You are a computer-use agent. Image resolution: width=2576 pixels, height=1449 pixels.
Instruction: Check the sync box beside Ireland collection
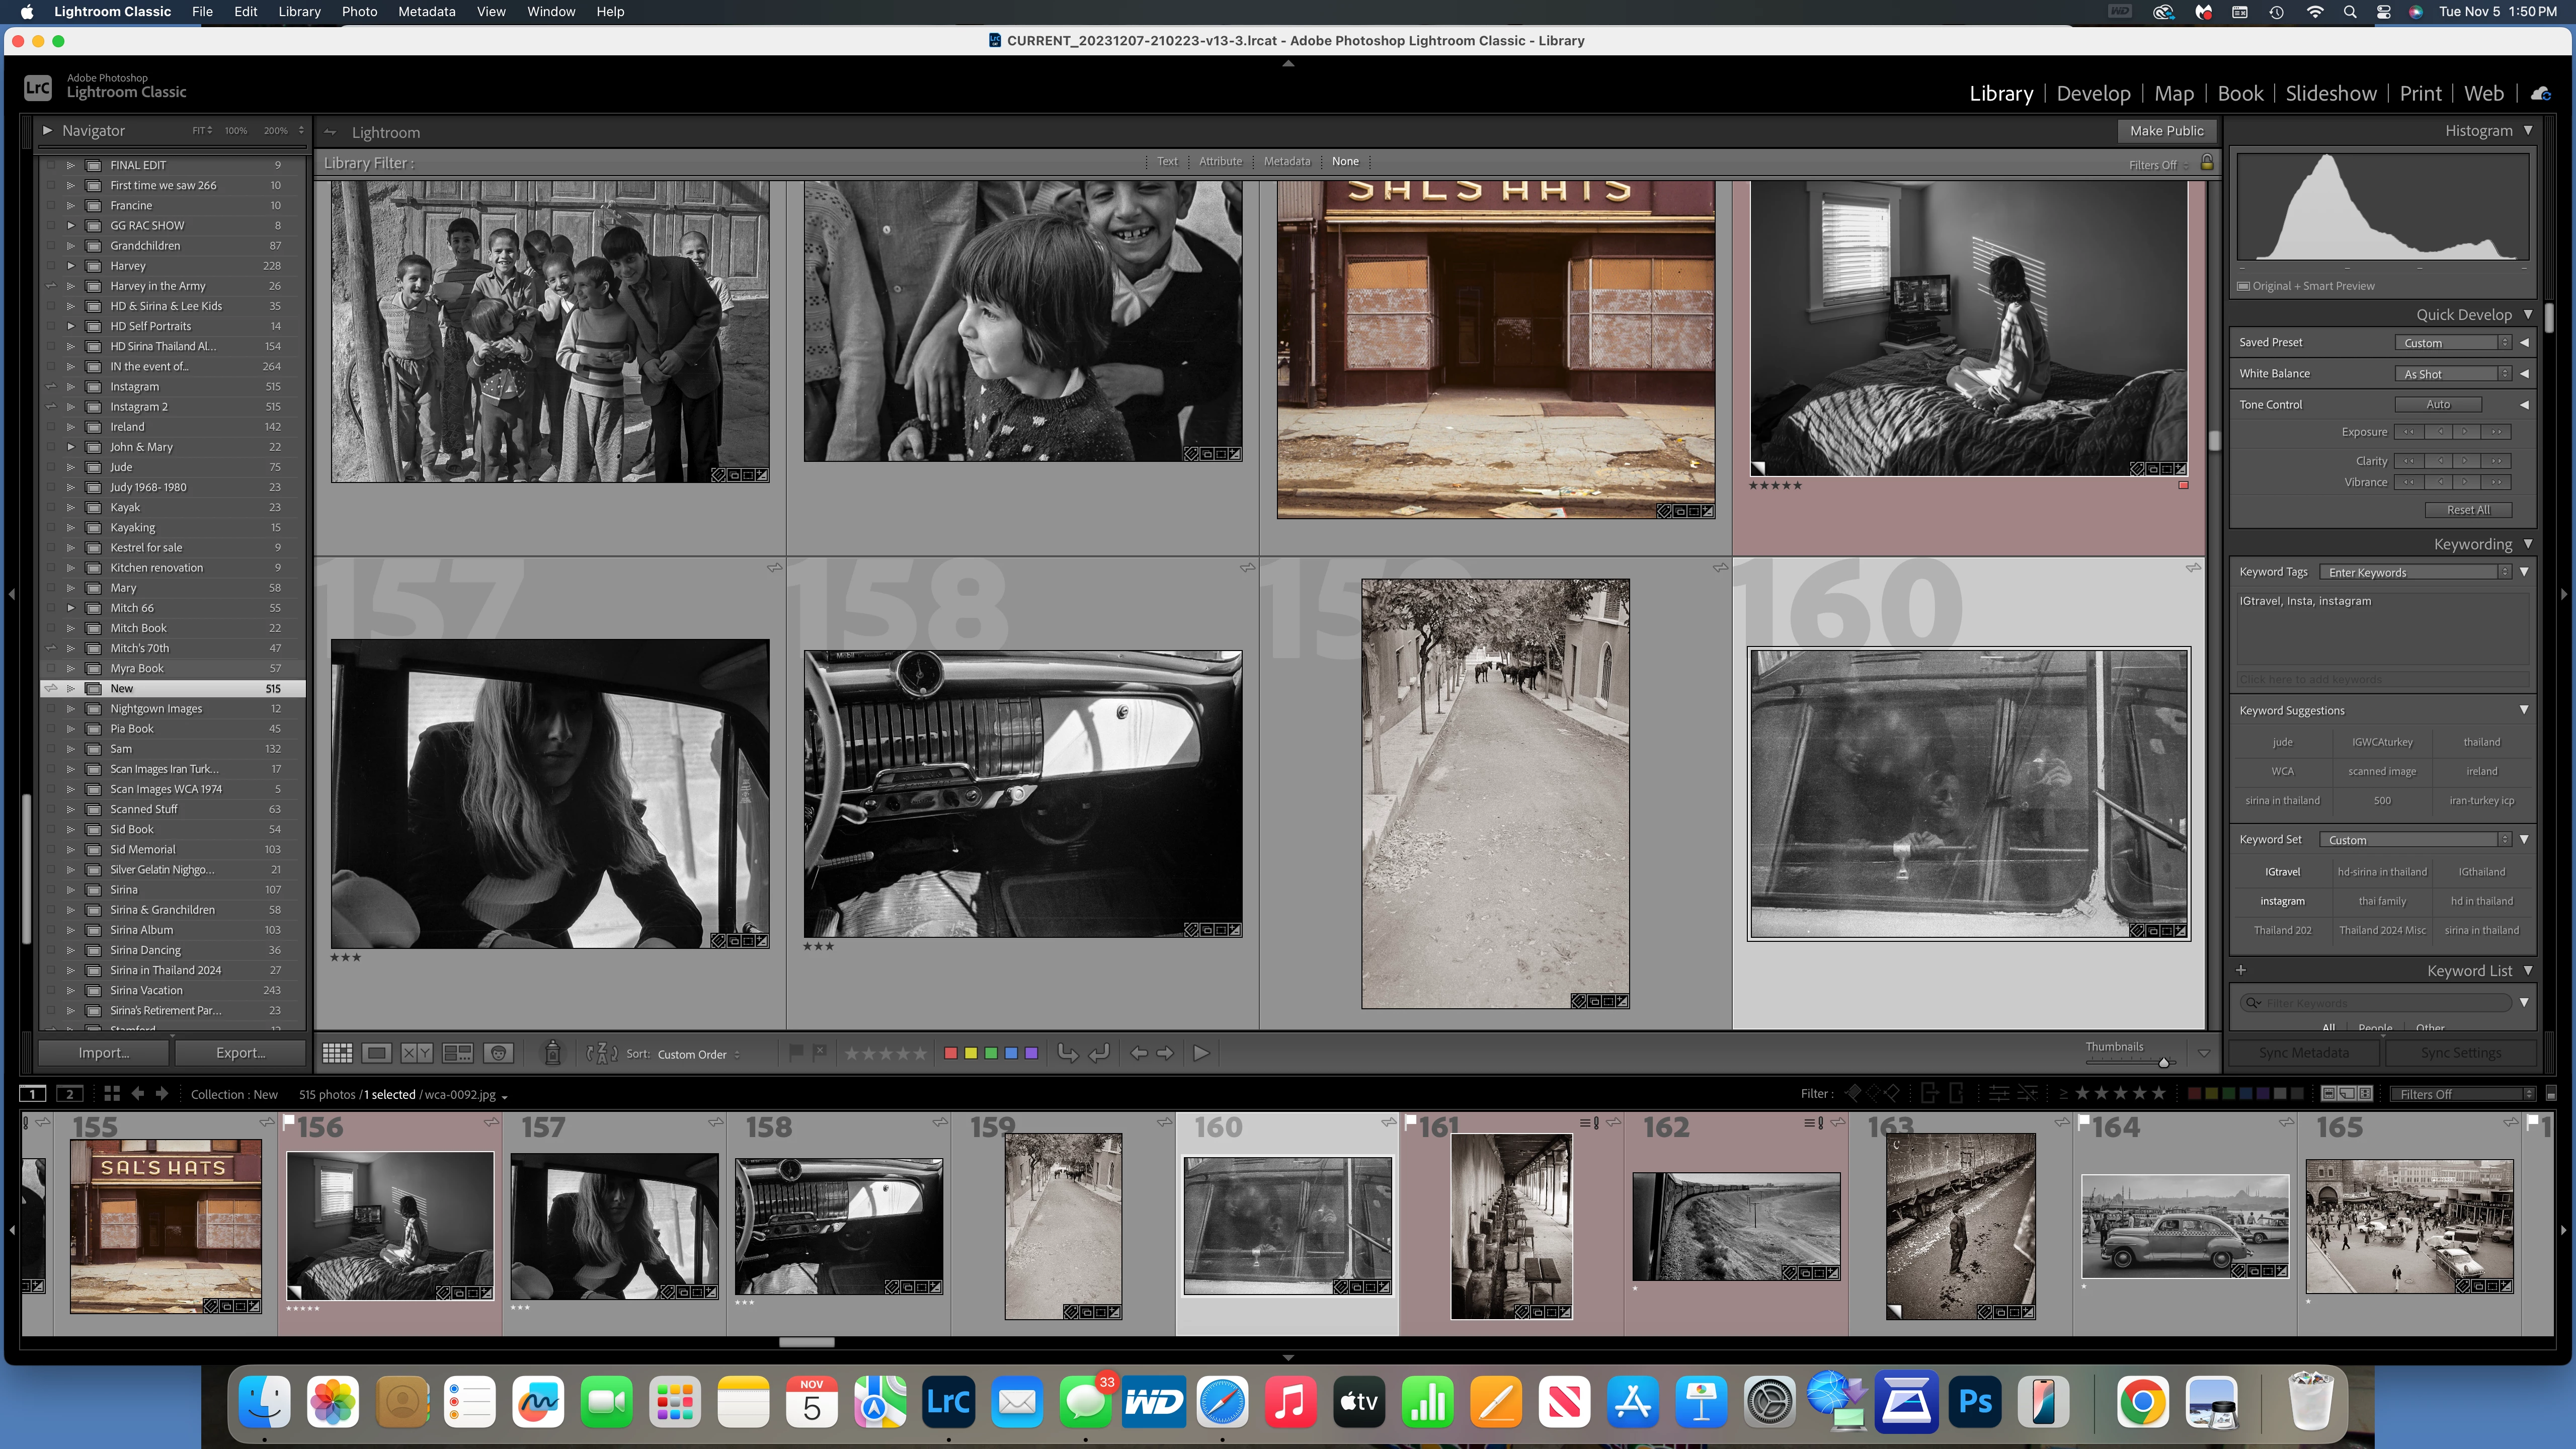51,427
